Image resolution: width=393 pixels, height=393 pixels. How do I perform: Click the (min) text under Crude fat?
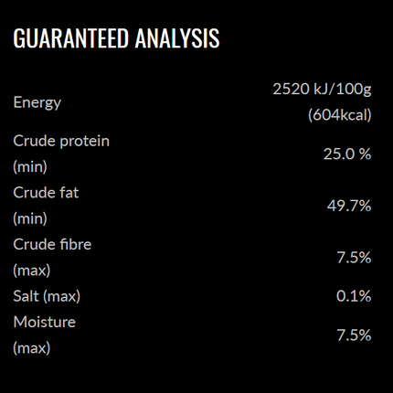30,218
